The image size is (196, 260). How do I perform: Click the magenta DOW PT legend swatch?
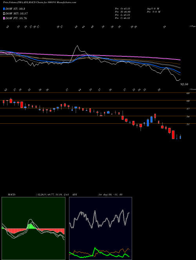(4, 18)
